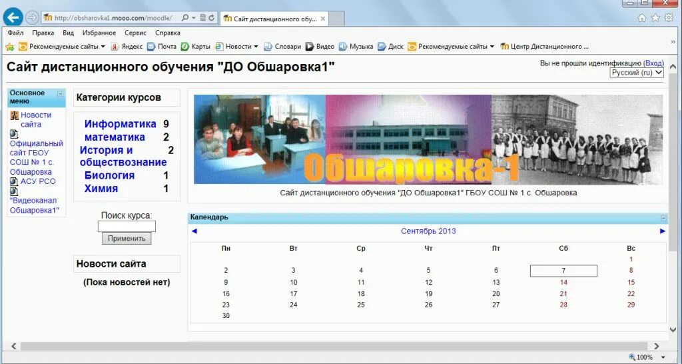The image size is (682, 364).
Task: Expand the Новости bookmark dropdown
Action: [x=256, y=47]
